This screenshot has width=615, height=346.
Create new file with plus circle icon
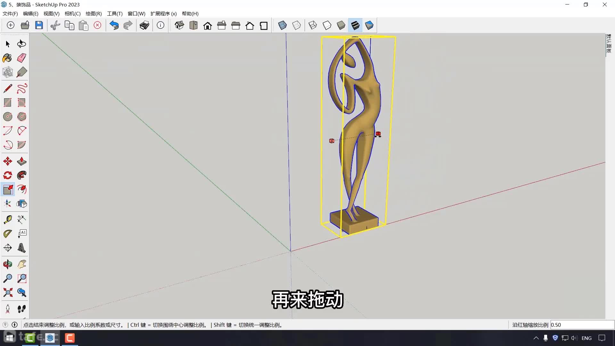pyautogui.click(x=11, y=25)
